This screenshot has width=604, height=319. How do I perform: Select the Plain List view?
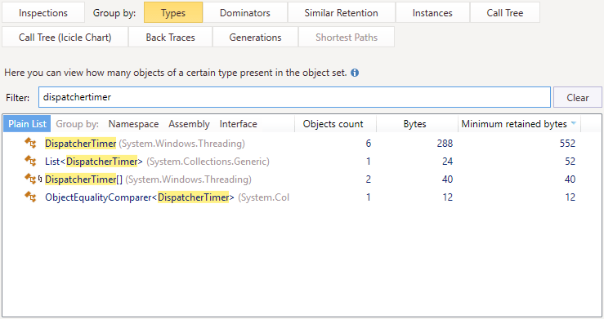pyautogui.click(x=27, y=124)
